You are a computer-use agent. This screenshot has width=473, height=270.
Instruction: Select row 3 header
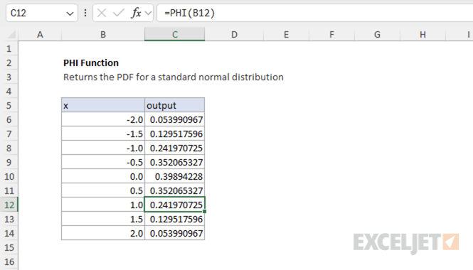tap(9, 77)
